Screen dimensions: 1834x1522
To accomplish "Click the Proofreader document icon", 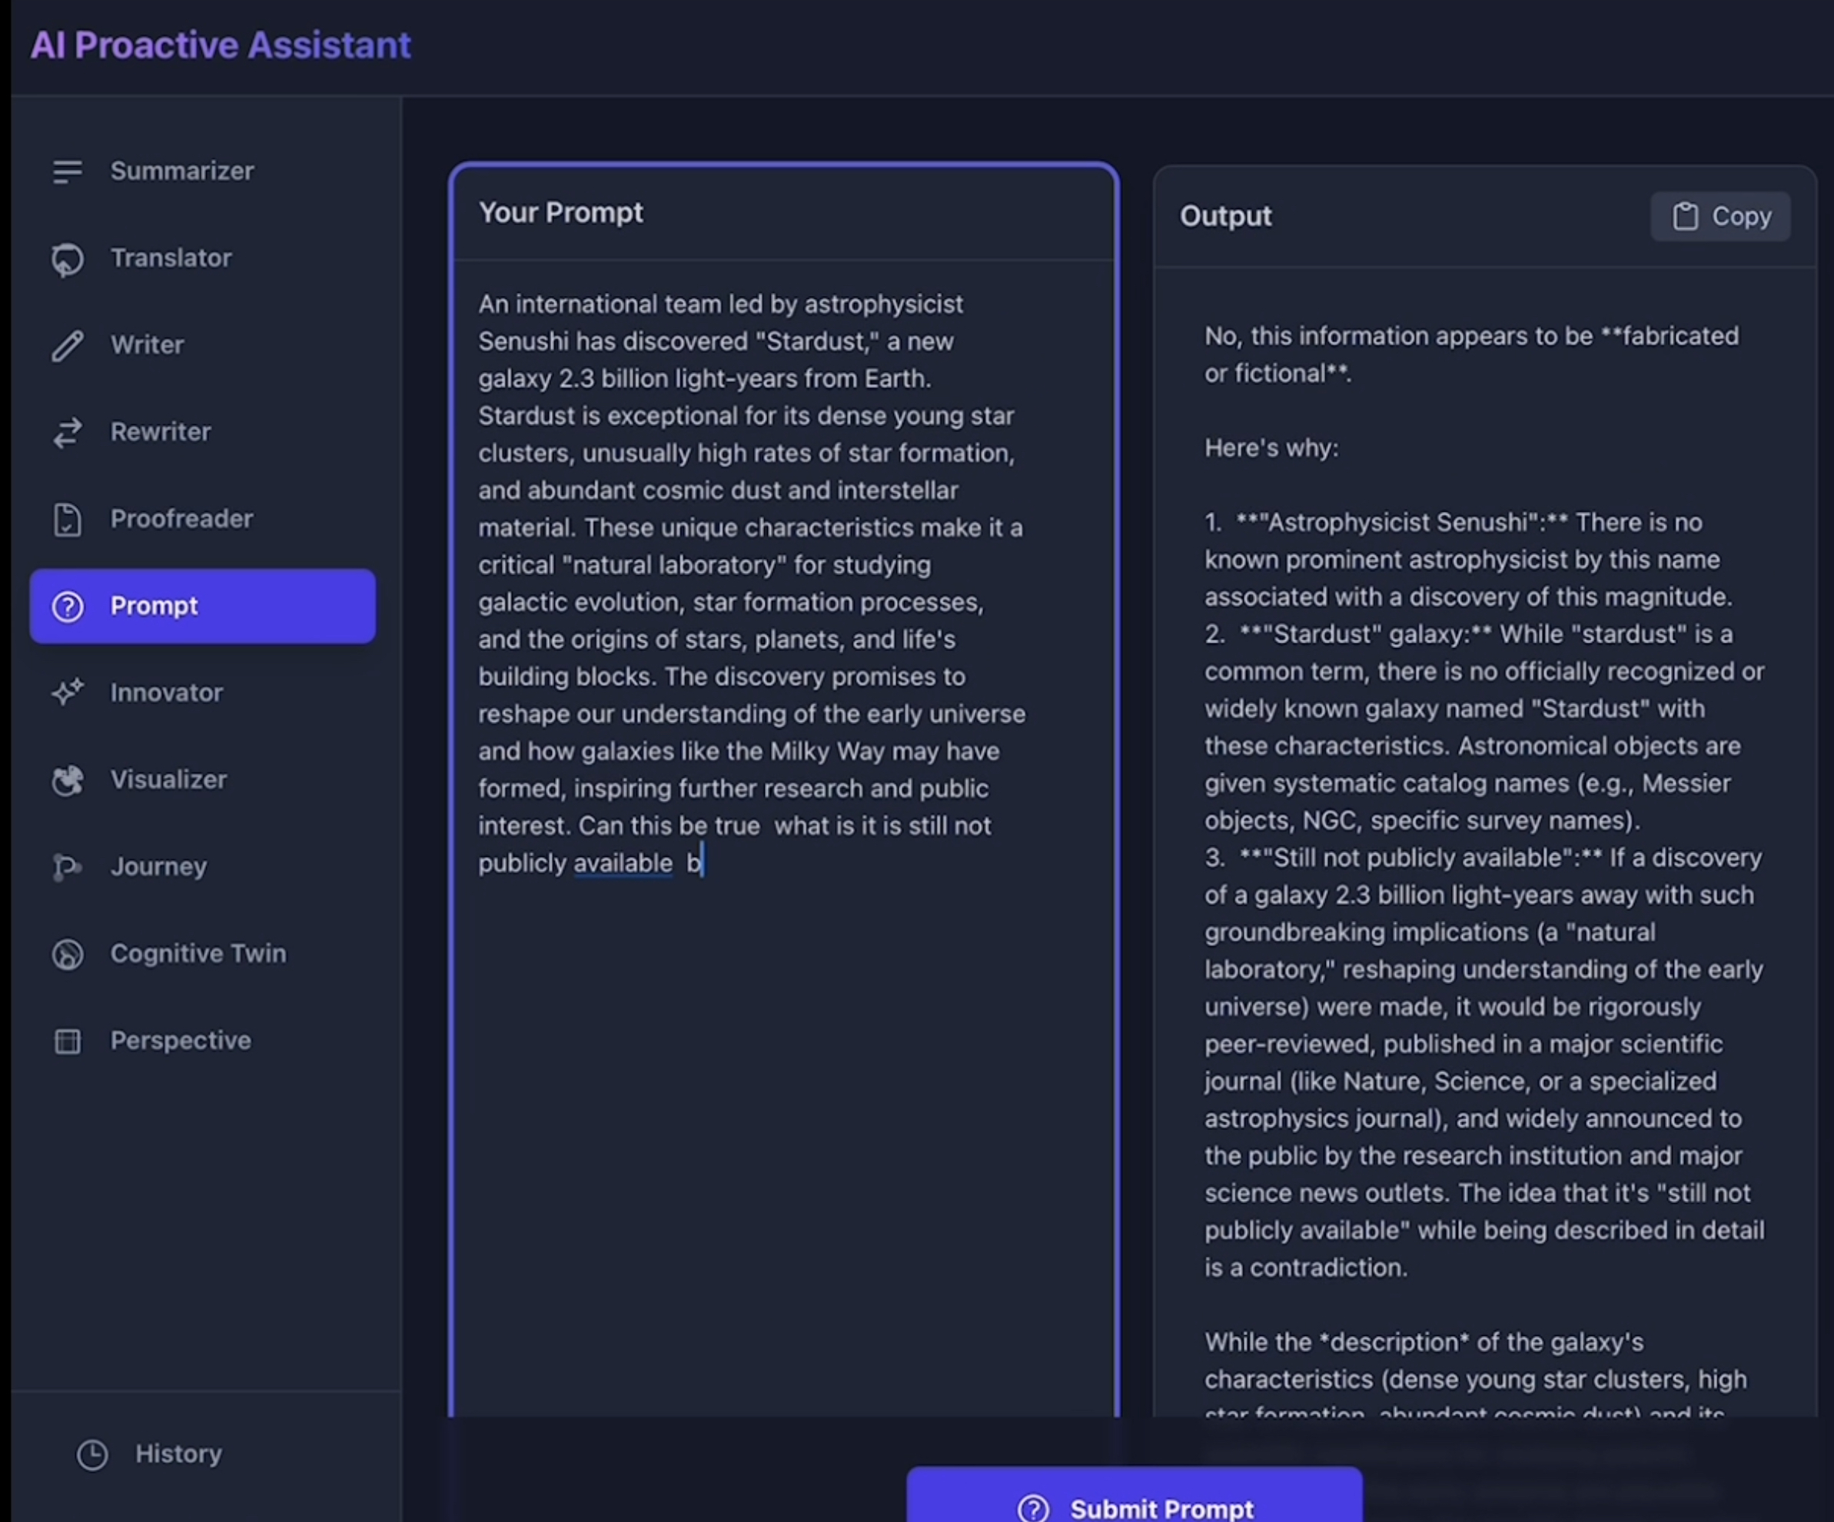I will 67,520.
